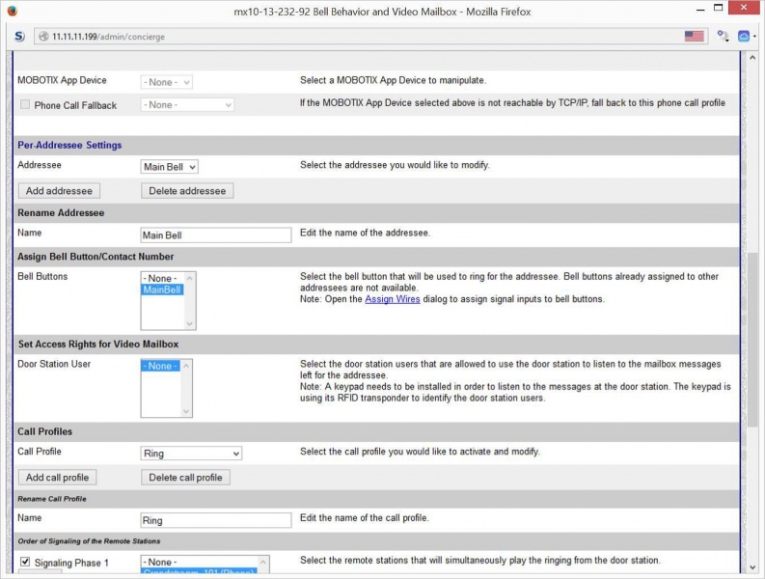Toggle the Signaling Phase 1 checkbox
765x579 pixels.
(x=25, y=562)
